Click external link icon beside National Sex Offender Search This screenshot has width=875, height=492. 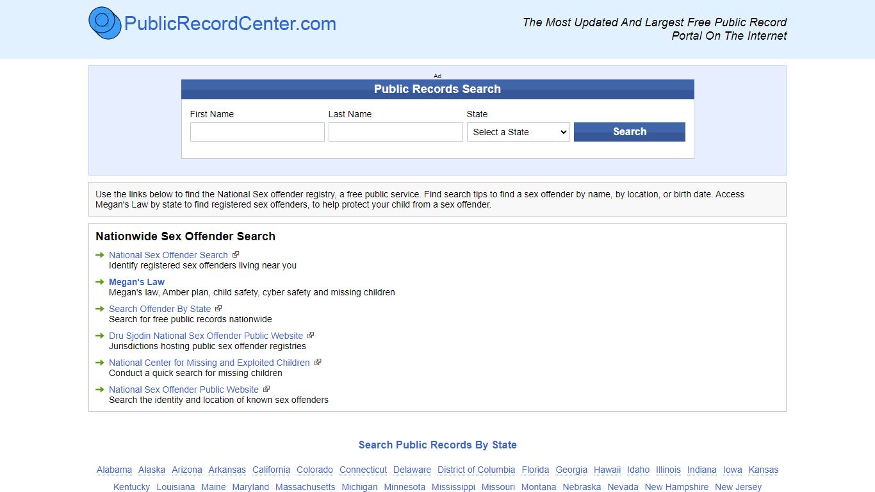click(x=236, y=254)
